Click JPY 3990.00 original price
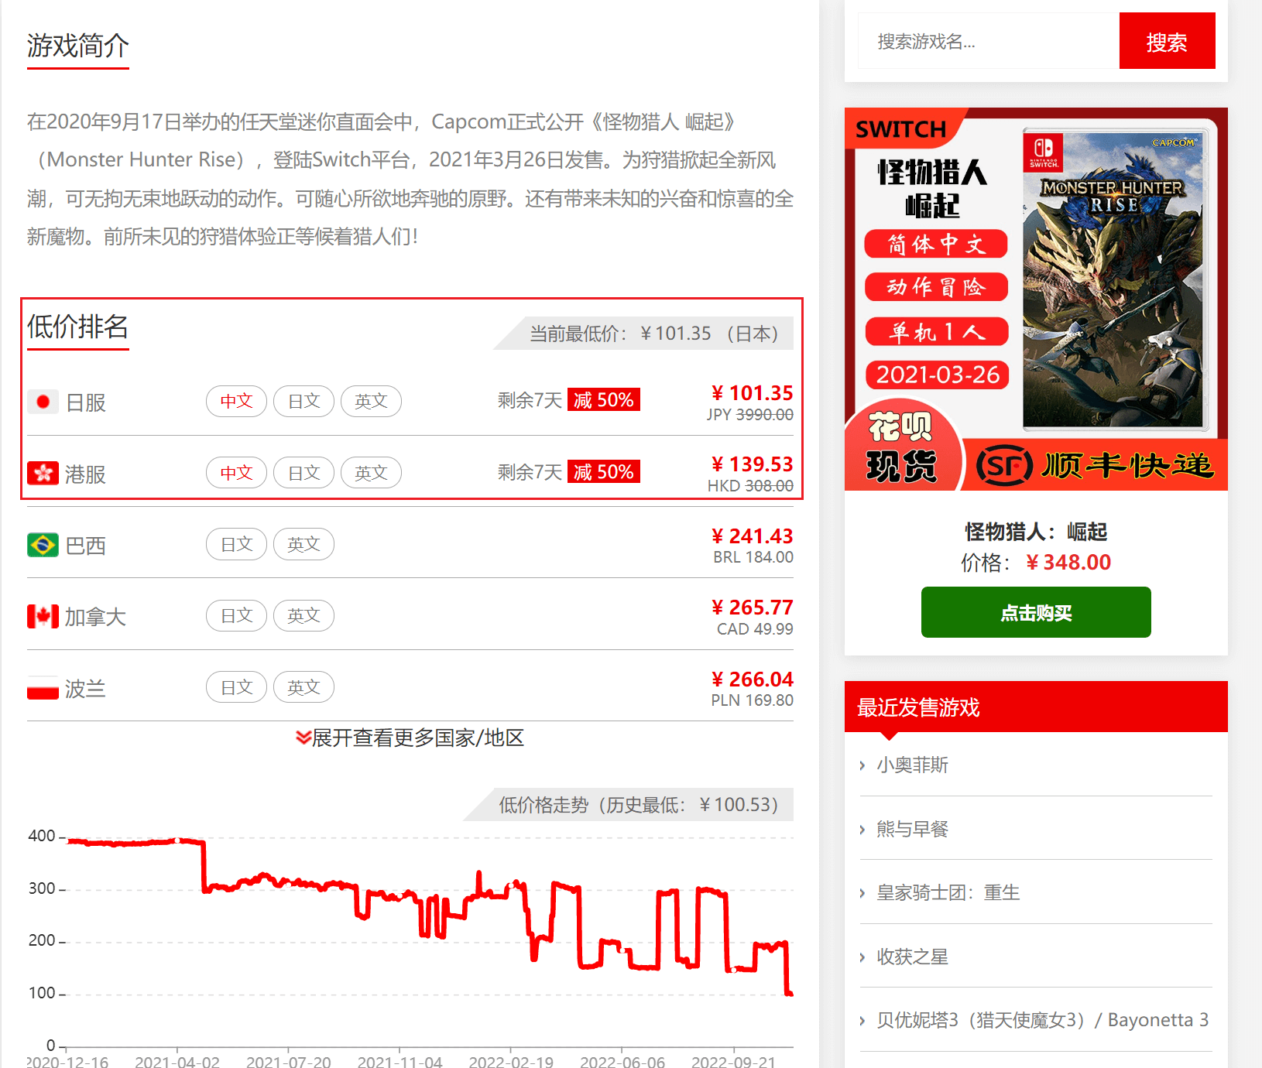The width and height of the screenshot is (1262, 1068). pos(750,415)
